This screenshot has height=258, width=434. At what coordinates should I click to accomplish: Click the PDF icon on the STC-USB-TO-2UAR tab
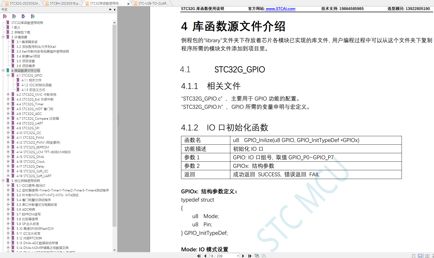[136, 3]
